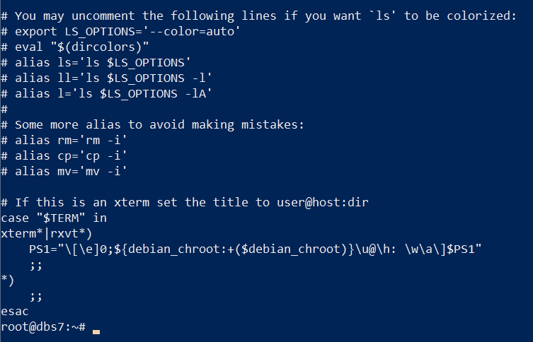The image size is (533, 342).
Task: Click the word colorized: in first line
Action: click(481, 16)
